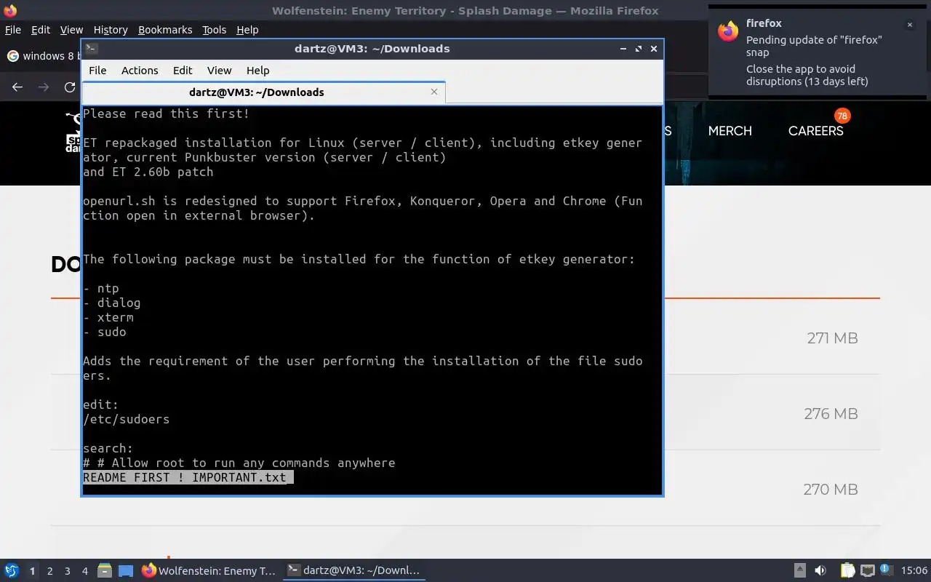Click the Firefox logo in the title bar

[10, 10]
